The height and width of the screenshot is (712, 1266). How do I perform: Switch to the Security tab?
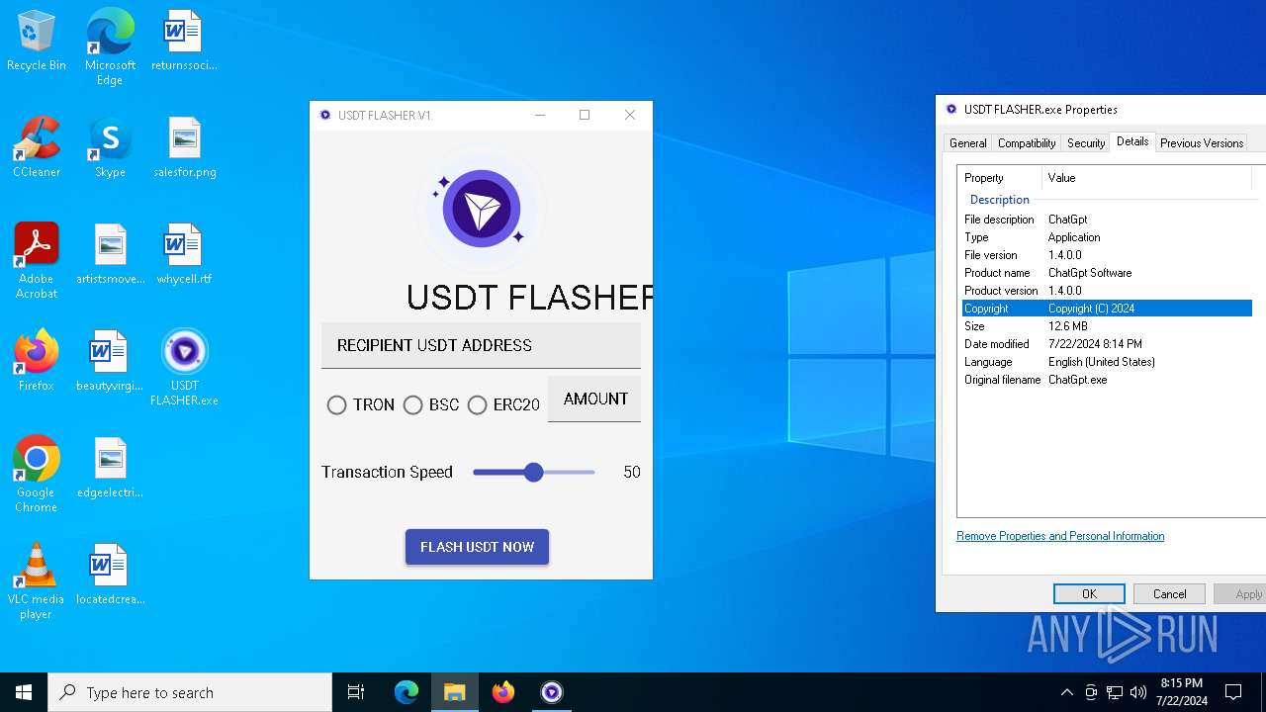(x=1086, y=143)
